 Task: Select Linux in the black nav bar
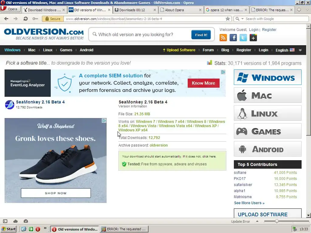tap(48, 50)
